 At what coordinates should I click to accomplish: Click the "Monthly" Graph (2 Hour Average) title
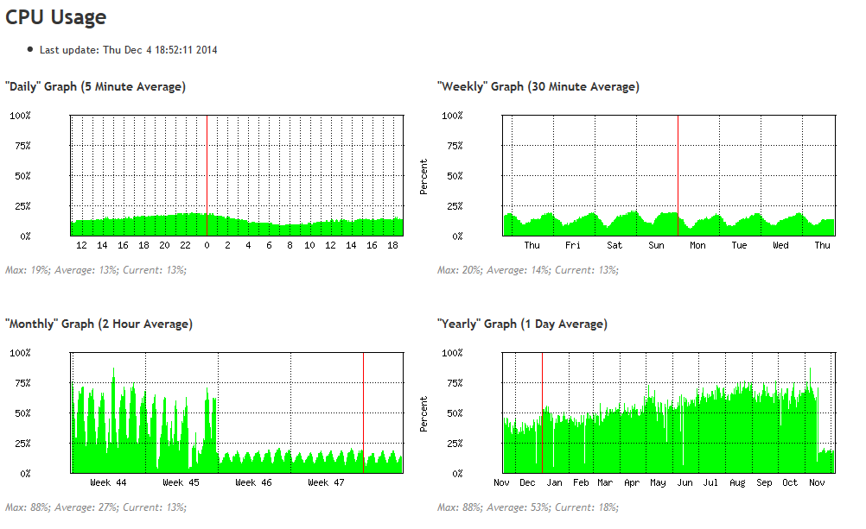click(99, 324)
